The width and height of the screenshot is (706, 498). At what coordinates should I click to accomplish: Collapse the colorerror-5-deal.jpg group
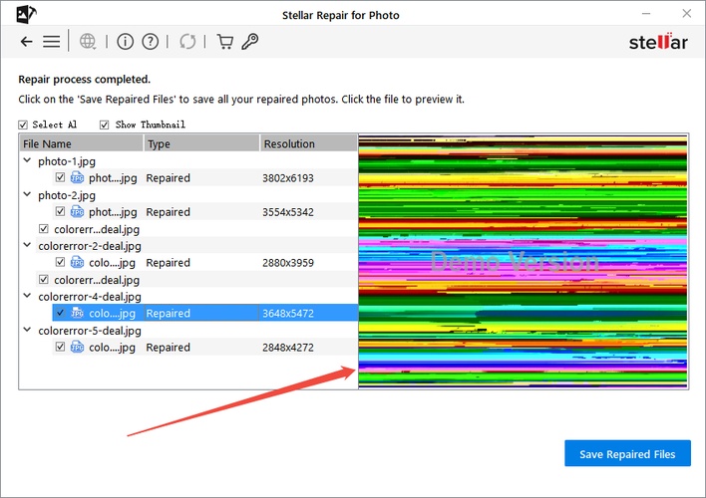click(x=27, y=330)
